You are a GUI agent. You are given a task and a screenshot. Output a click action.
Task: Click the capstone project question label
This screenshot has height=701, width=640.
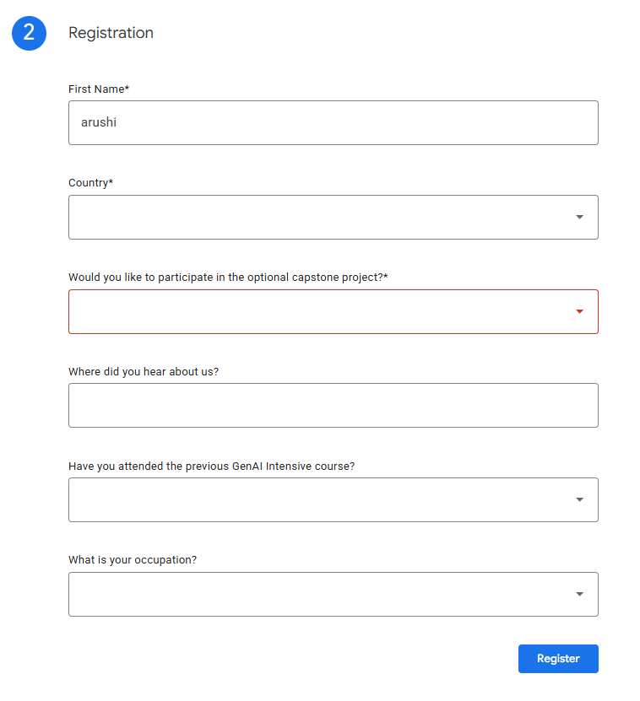click(228, 277)
